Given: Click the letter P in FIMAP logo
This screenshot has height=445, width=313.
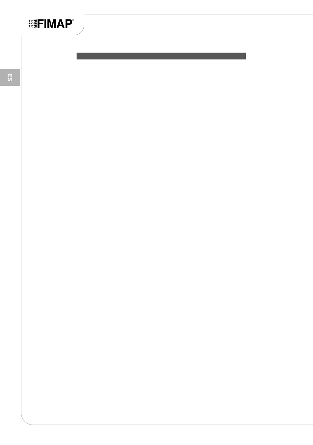Looking at the screenshot, I should [68, 24].
